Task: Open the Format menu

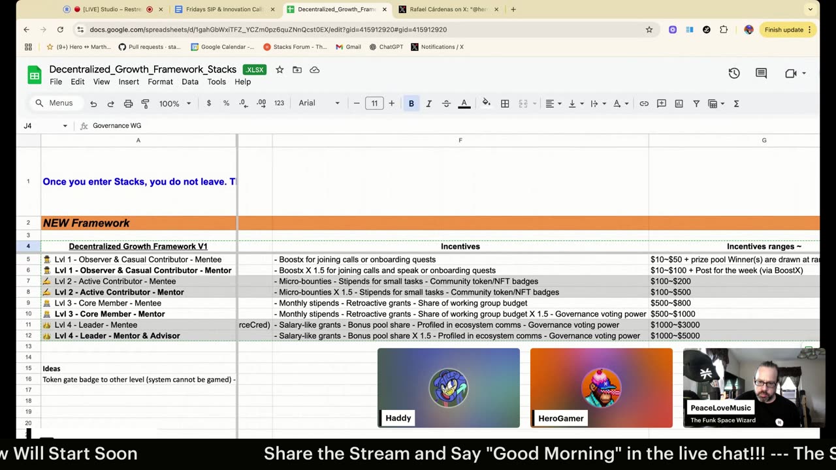Action: click(160, 82)
